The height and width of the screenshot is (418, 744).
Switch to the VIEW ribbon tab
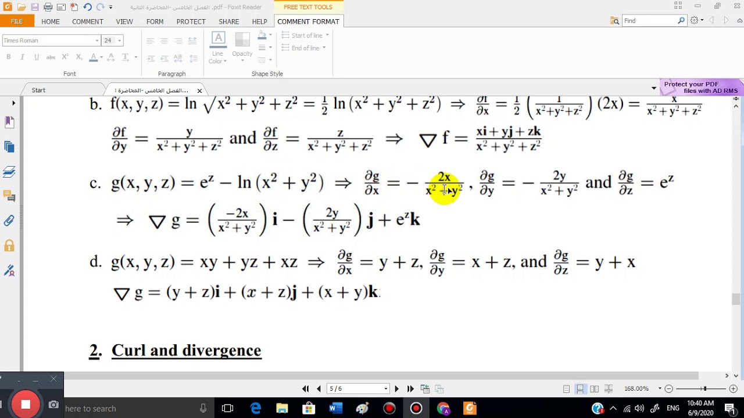click(124, 21)
